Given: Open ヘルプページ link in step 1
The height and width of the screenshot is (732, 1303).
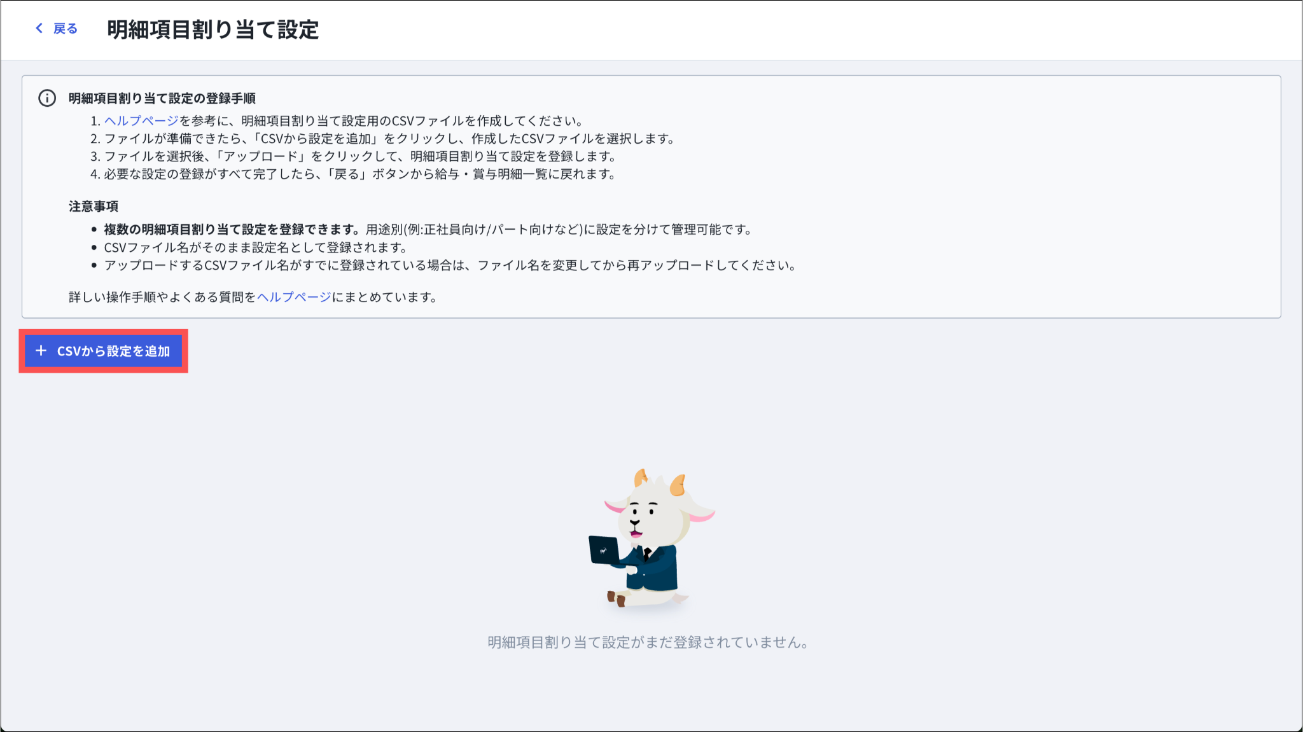Looking at the screenshot, I should (141, 121).
